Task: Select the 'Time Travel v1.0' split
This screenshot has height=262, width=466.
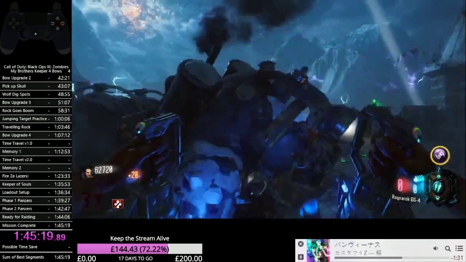Action: [36, 143]
